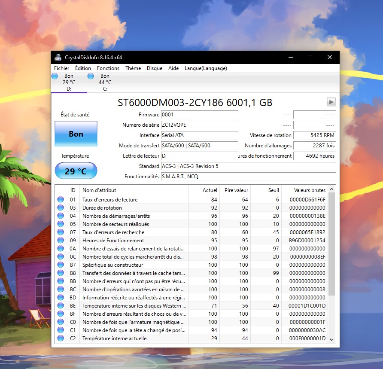383x369 pixels.
Task: Open the Fonctions menu
Action: pyautogui.click(x=108, y=68)
